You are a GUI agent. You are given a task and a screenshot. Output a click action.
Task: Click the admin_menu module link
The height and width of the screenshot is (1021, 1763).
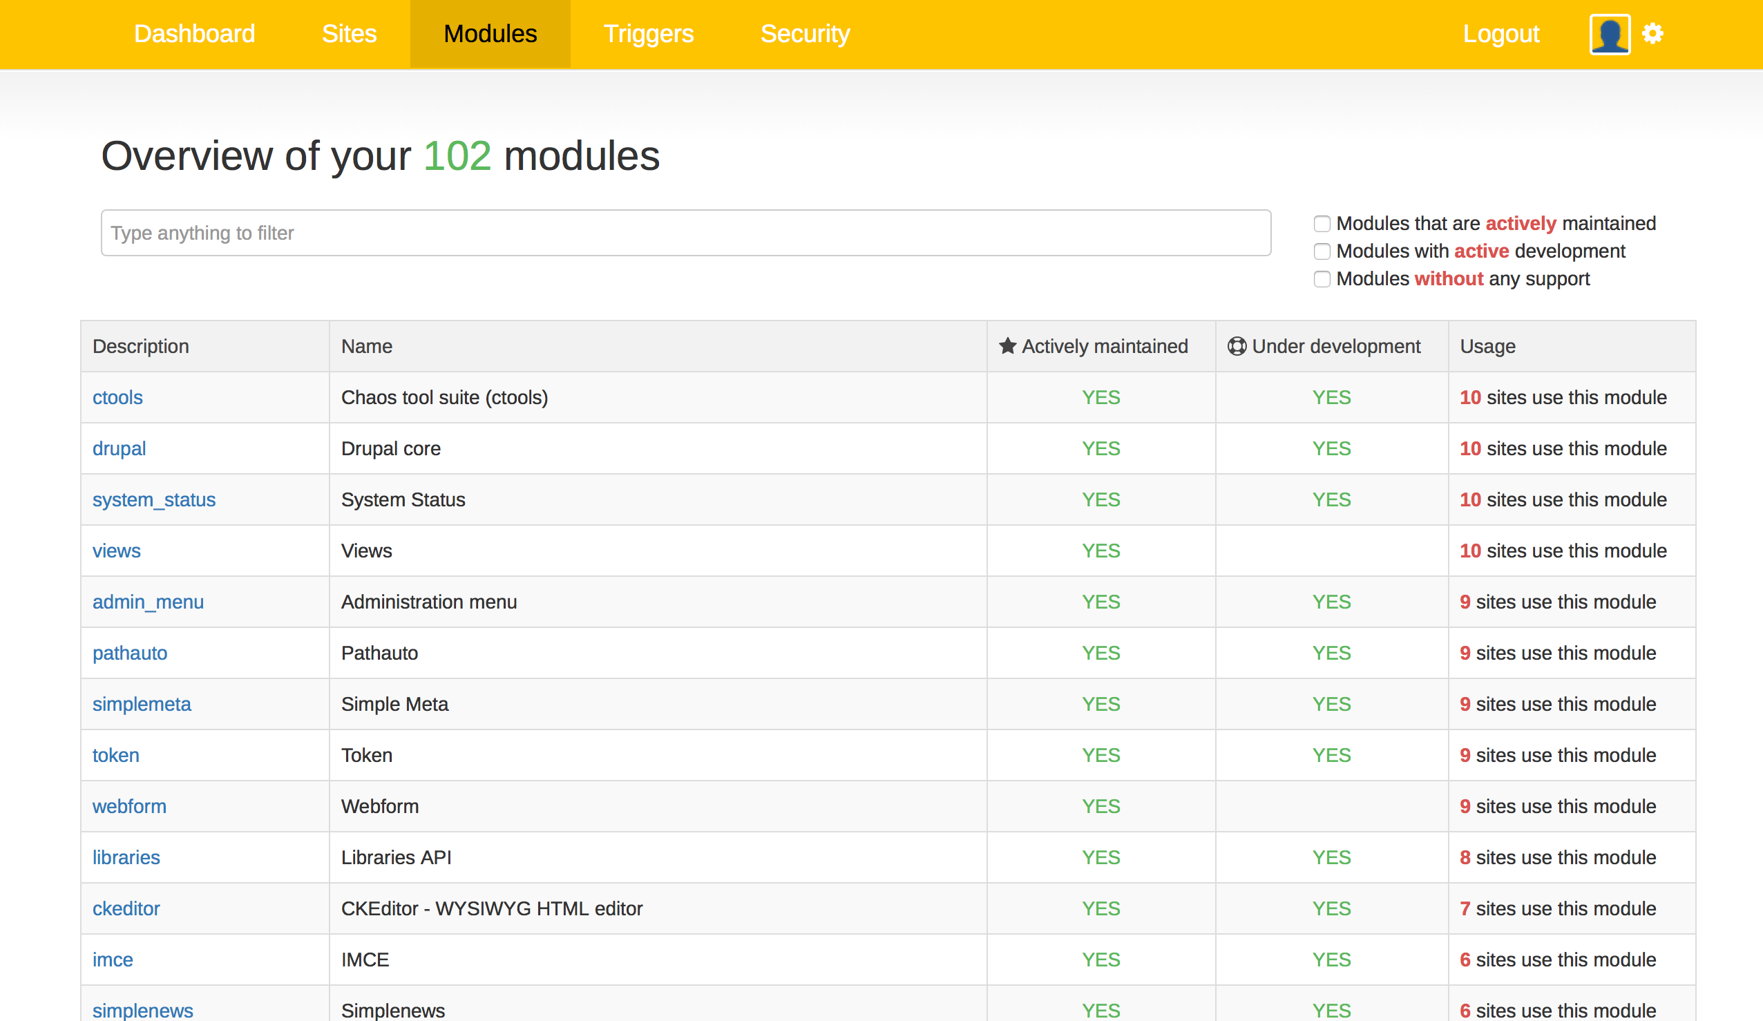(x=149, y=602)
